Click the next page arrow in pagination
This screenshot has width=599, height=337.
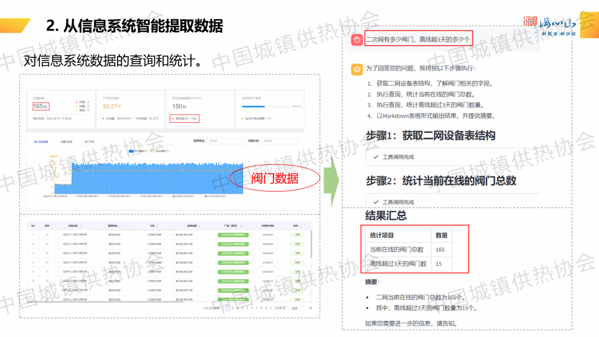click(270, 308)
